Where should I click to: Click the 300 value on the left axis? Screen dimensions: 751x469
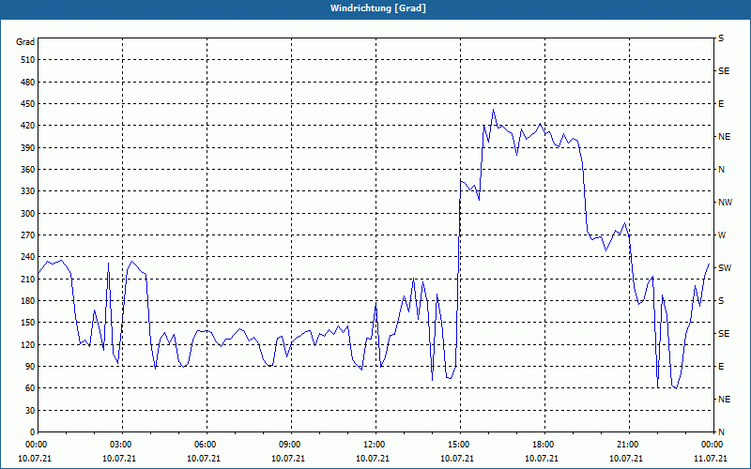[28, 214]
